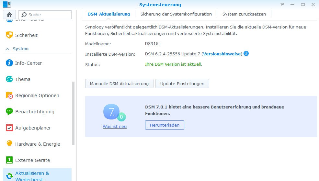Switch to the DSM-Aktualisierung tab

coord(108,14)
